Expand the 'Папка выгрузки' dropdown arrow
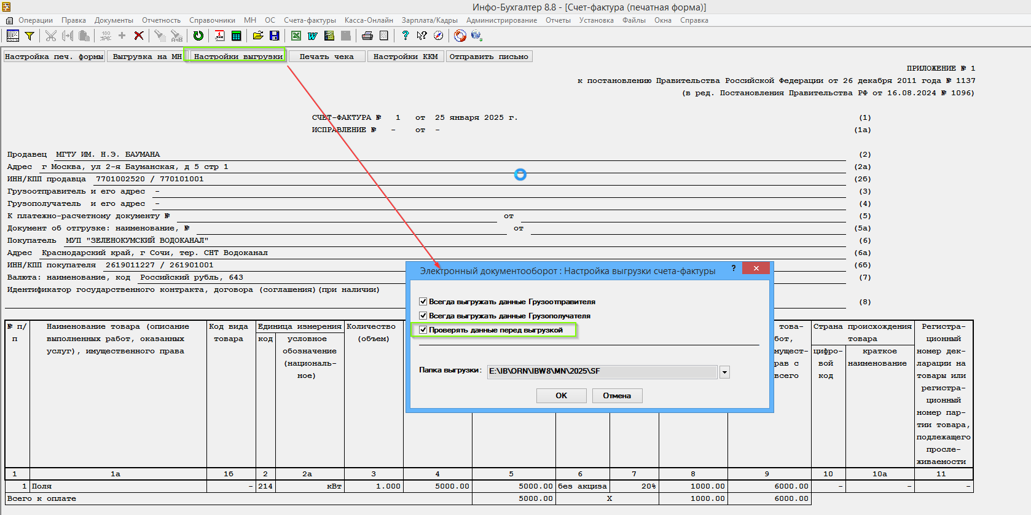 click(724, 372)
